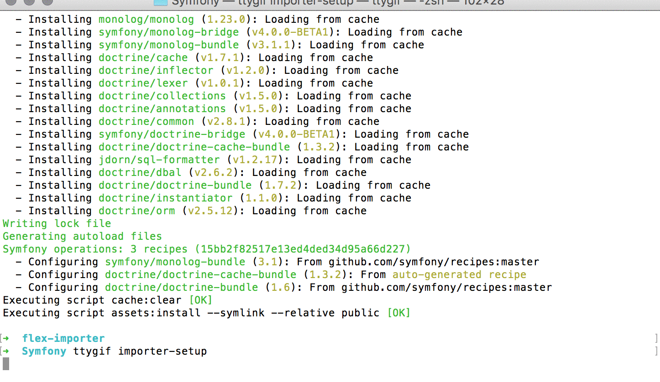
Task: Select the doctrine/lexer package name
Action: point(143,83)
